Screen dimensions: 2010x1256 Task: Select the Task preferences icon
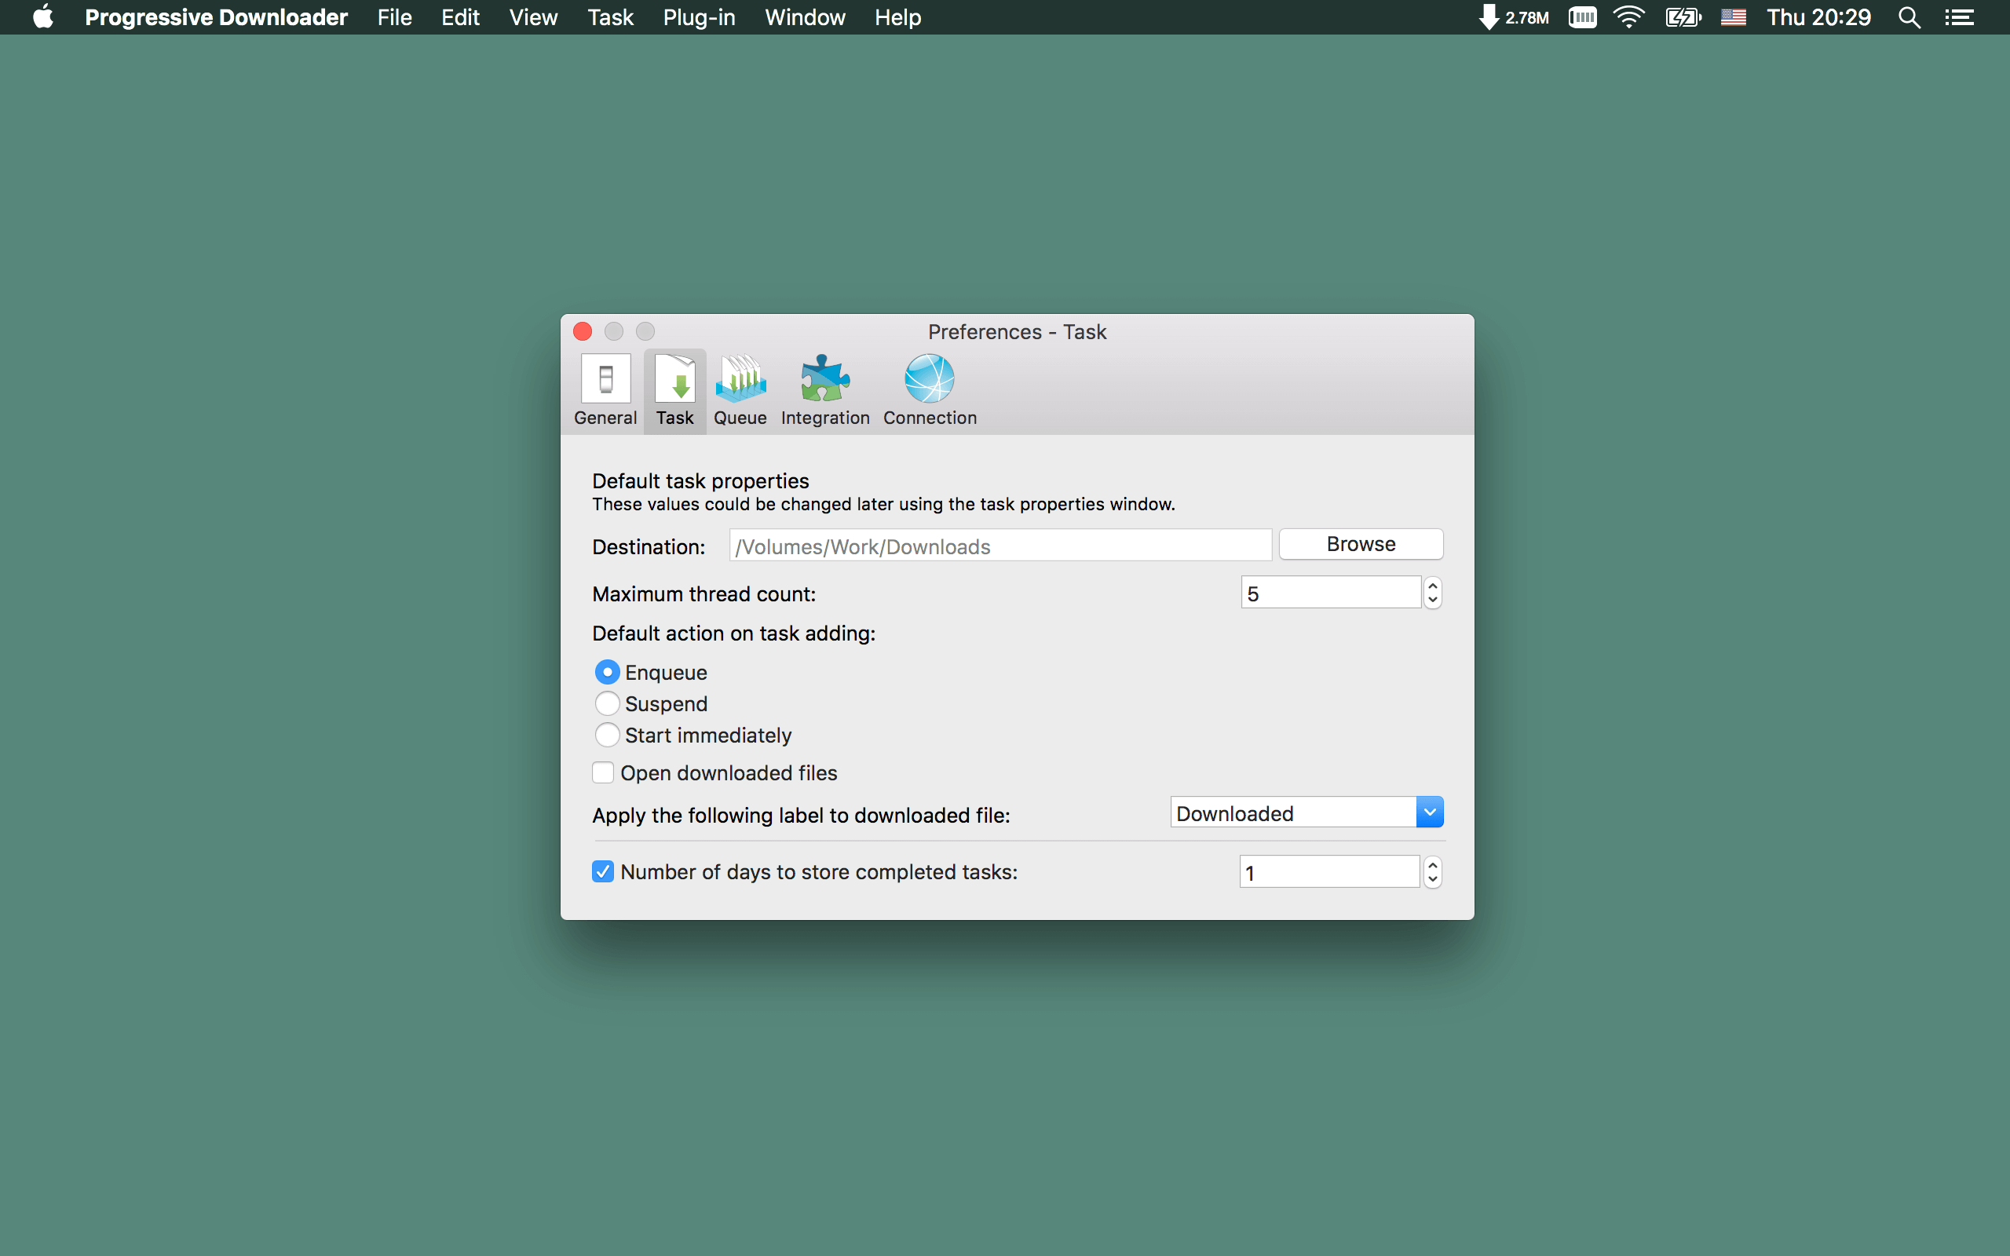tap(674, 390)
